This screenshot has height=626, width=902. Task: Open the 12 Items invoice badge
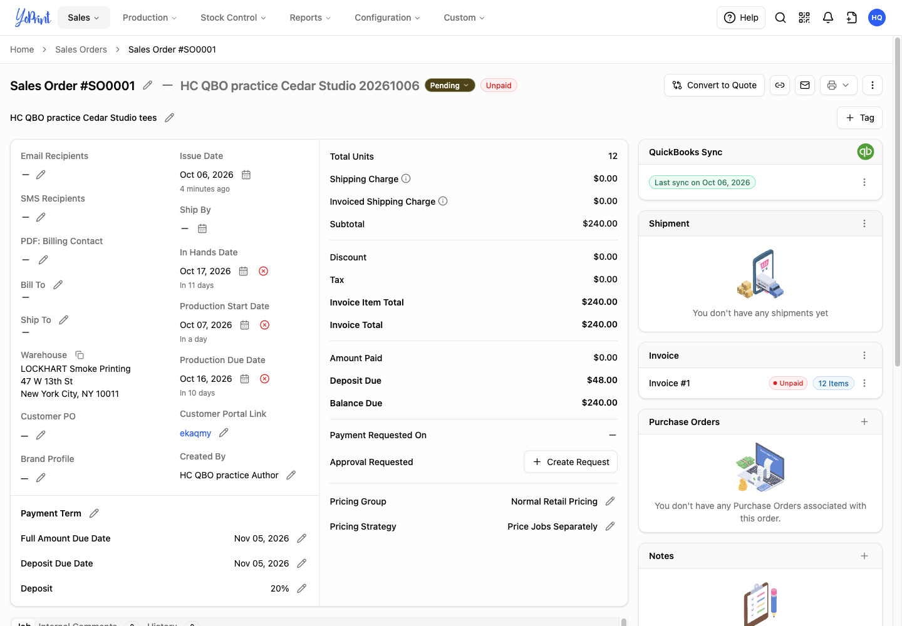(x=833, y=383)
